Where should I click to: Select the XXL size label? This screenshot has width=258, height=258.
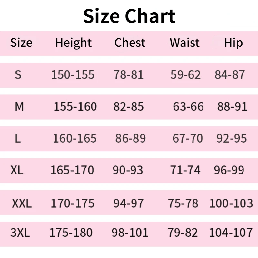(22, 203)
